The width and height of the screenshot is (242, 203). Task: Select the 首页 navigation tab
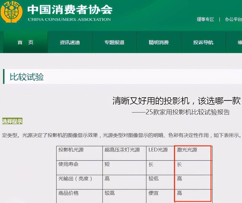(x=24, y=42)
